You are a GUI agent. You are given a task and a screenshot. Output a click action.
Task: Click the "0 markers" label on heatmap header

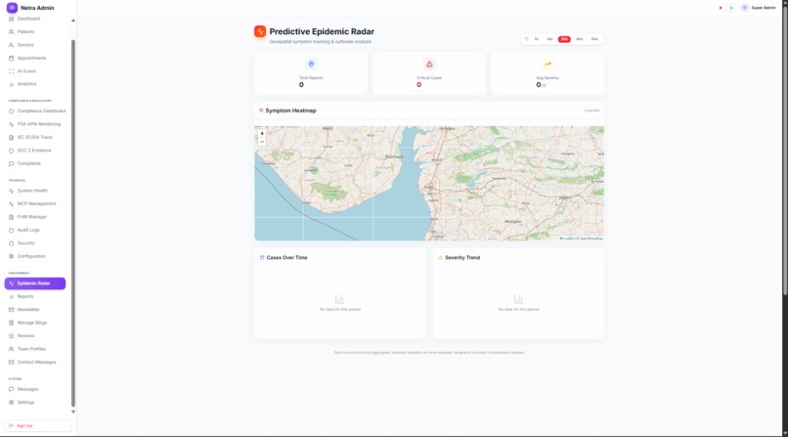coord(591,110)
